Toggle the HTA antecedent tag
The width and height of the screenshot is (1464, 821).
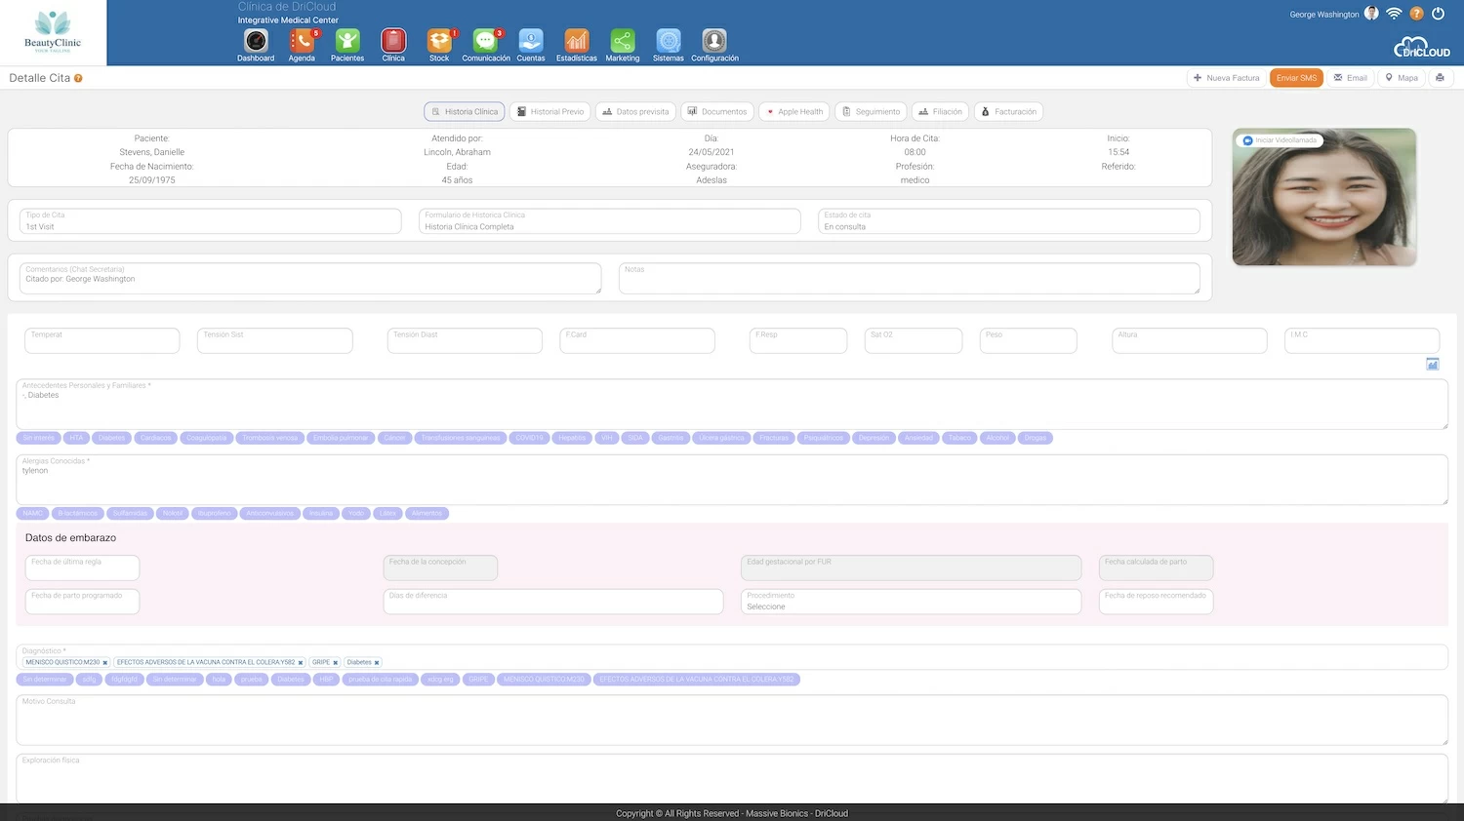[x=77, y=438]
